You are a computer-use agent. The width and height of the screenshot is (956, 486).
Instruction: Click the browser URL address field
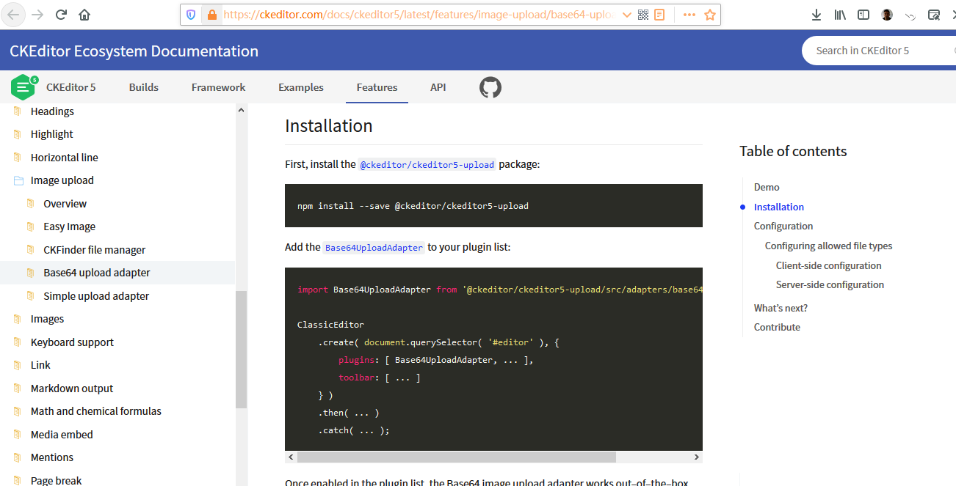[x=419, y=15]
